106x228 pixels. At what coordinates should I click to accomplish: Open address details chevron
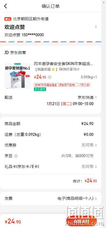[96, 27]
